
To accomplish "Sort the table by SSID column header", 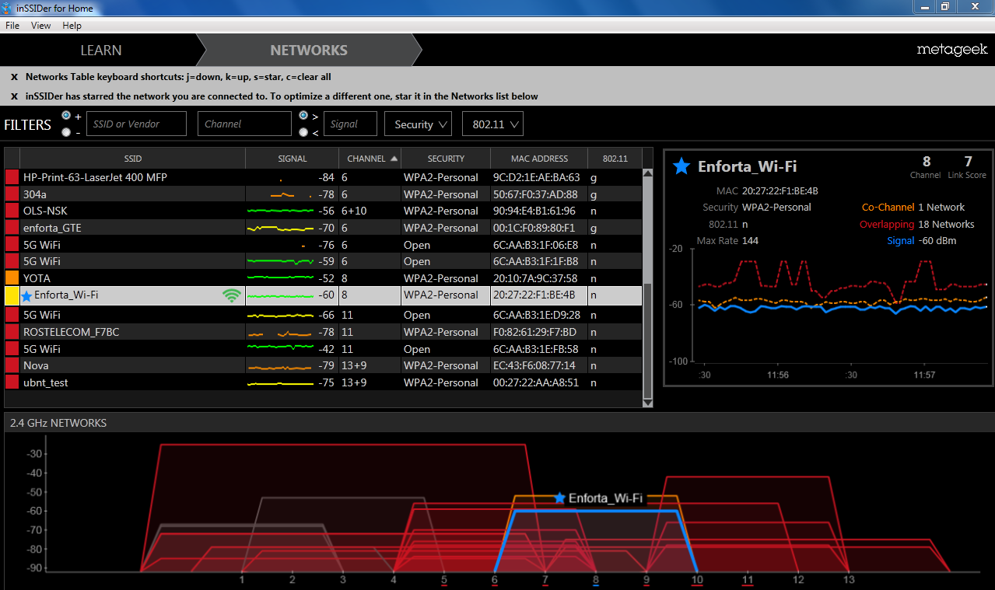I will [133, 159].
